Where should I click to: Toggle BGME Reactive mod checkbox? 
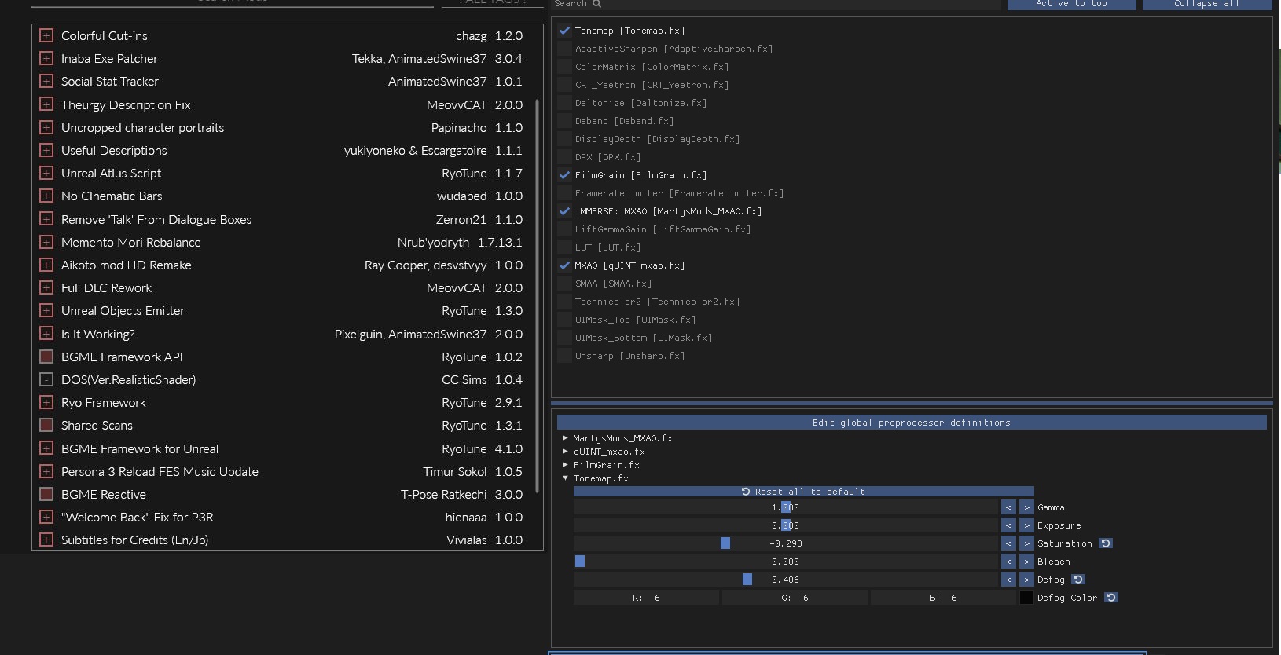(46, 494)
